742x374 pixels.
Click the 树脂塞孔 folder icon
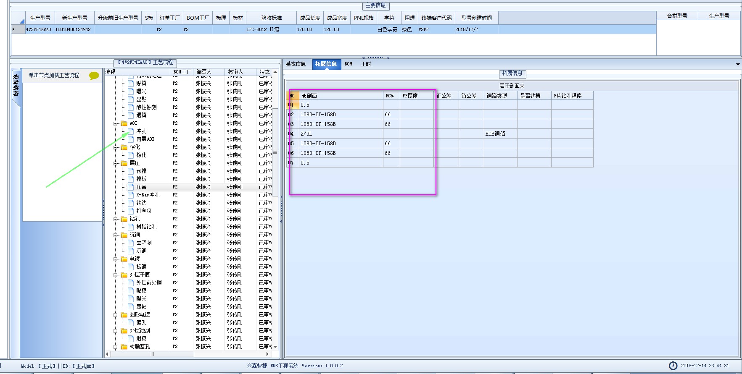[124, 347]
